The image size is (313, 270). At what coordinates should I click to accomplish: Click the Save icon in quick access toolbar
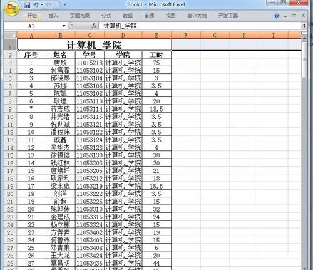point(28,5)
